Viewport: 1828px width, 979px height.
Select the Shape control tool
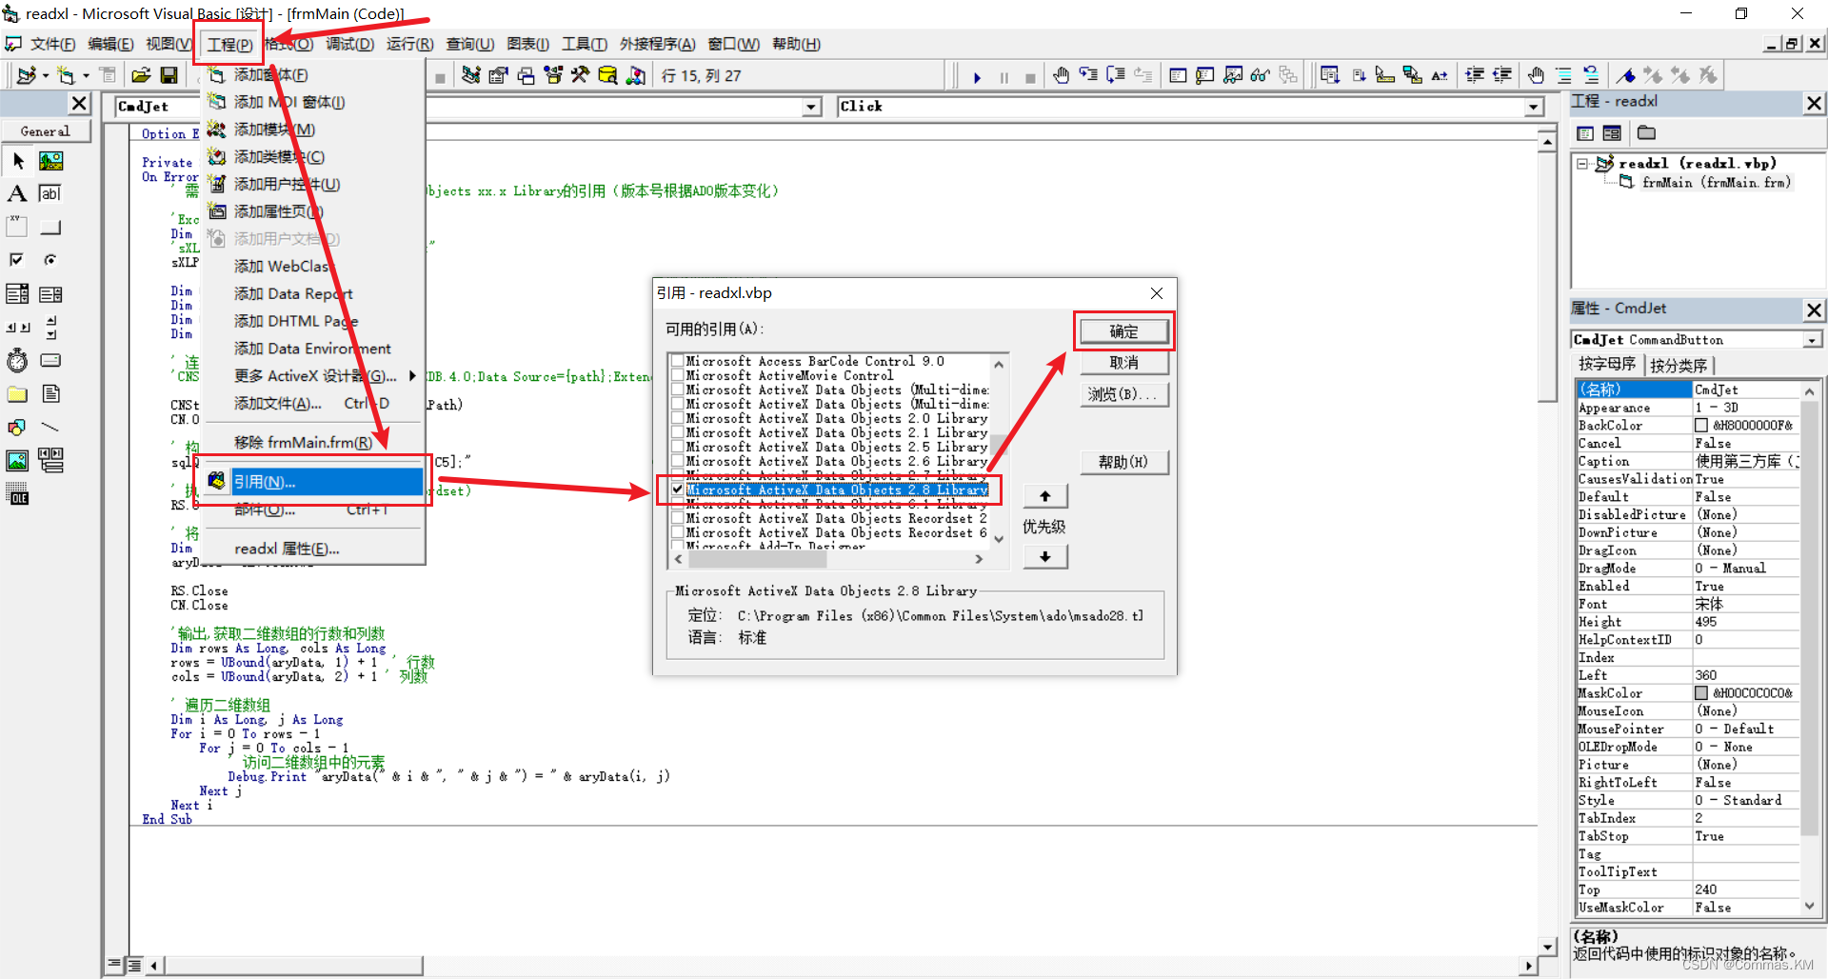[x=18, y=428]
